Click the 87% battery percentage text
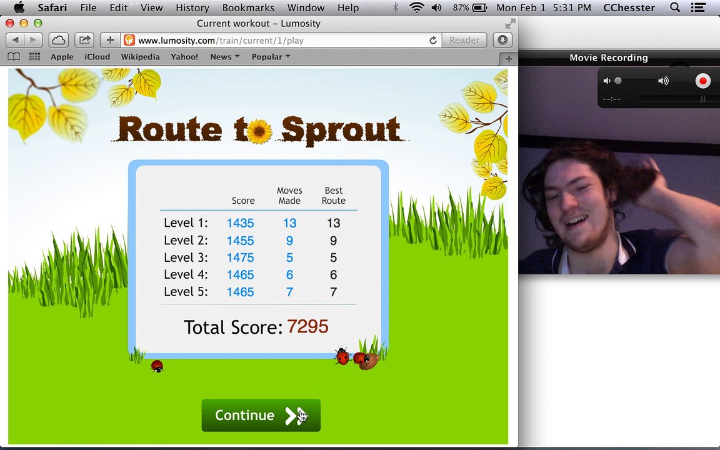The image size is (720, 450). (x=461, y=7)
